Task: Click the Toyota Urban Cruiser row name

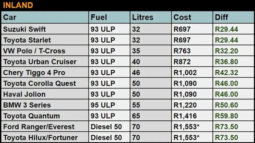Action: point(40,62)
